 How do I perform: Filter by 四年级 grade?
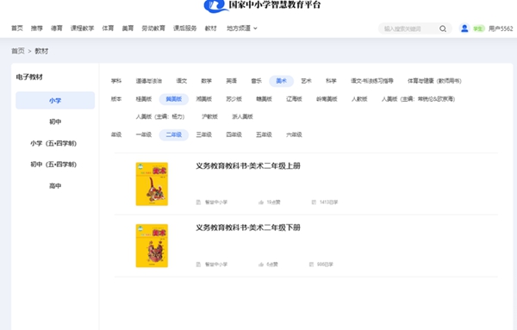tap(234, 134)
